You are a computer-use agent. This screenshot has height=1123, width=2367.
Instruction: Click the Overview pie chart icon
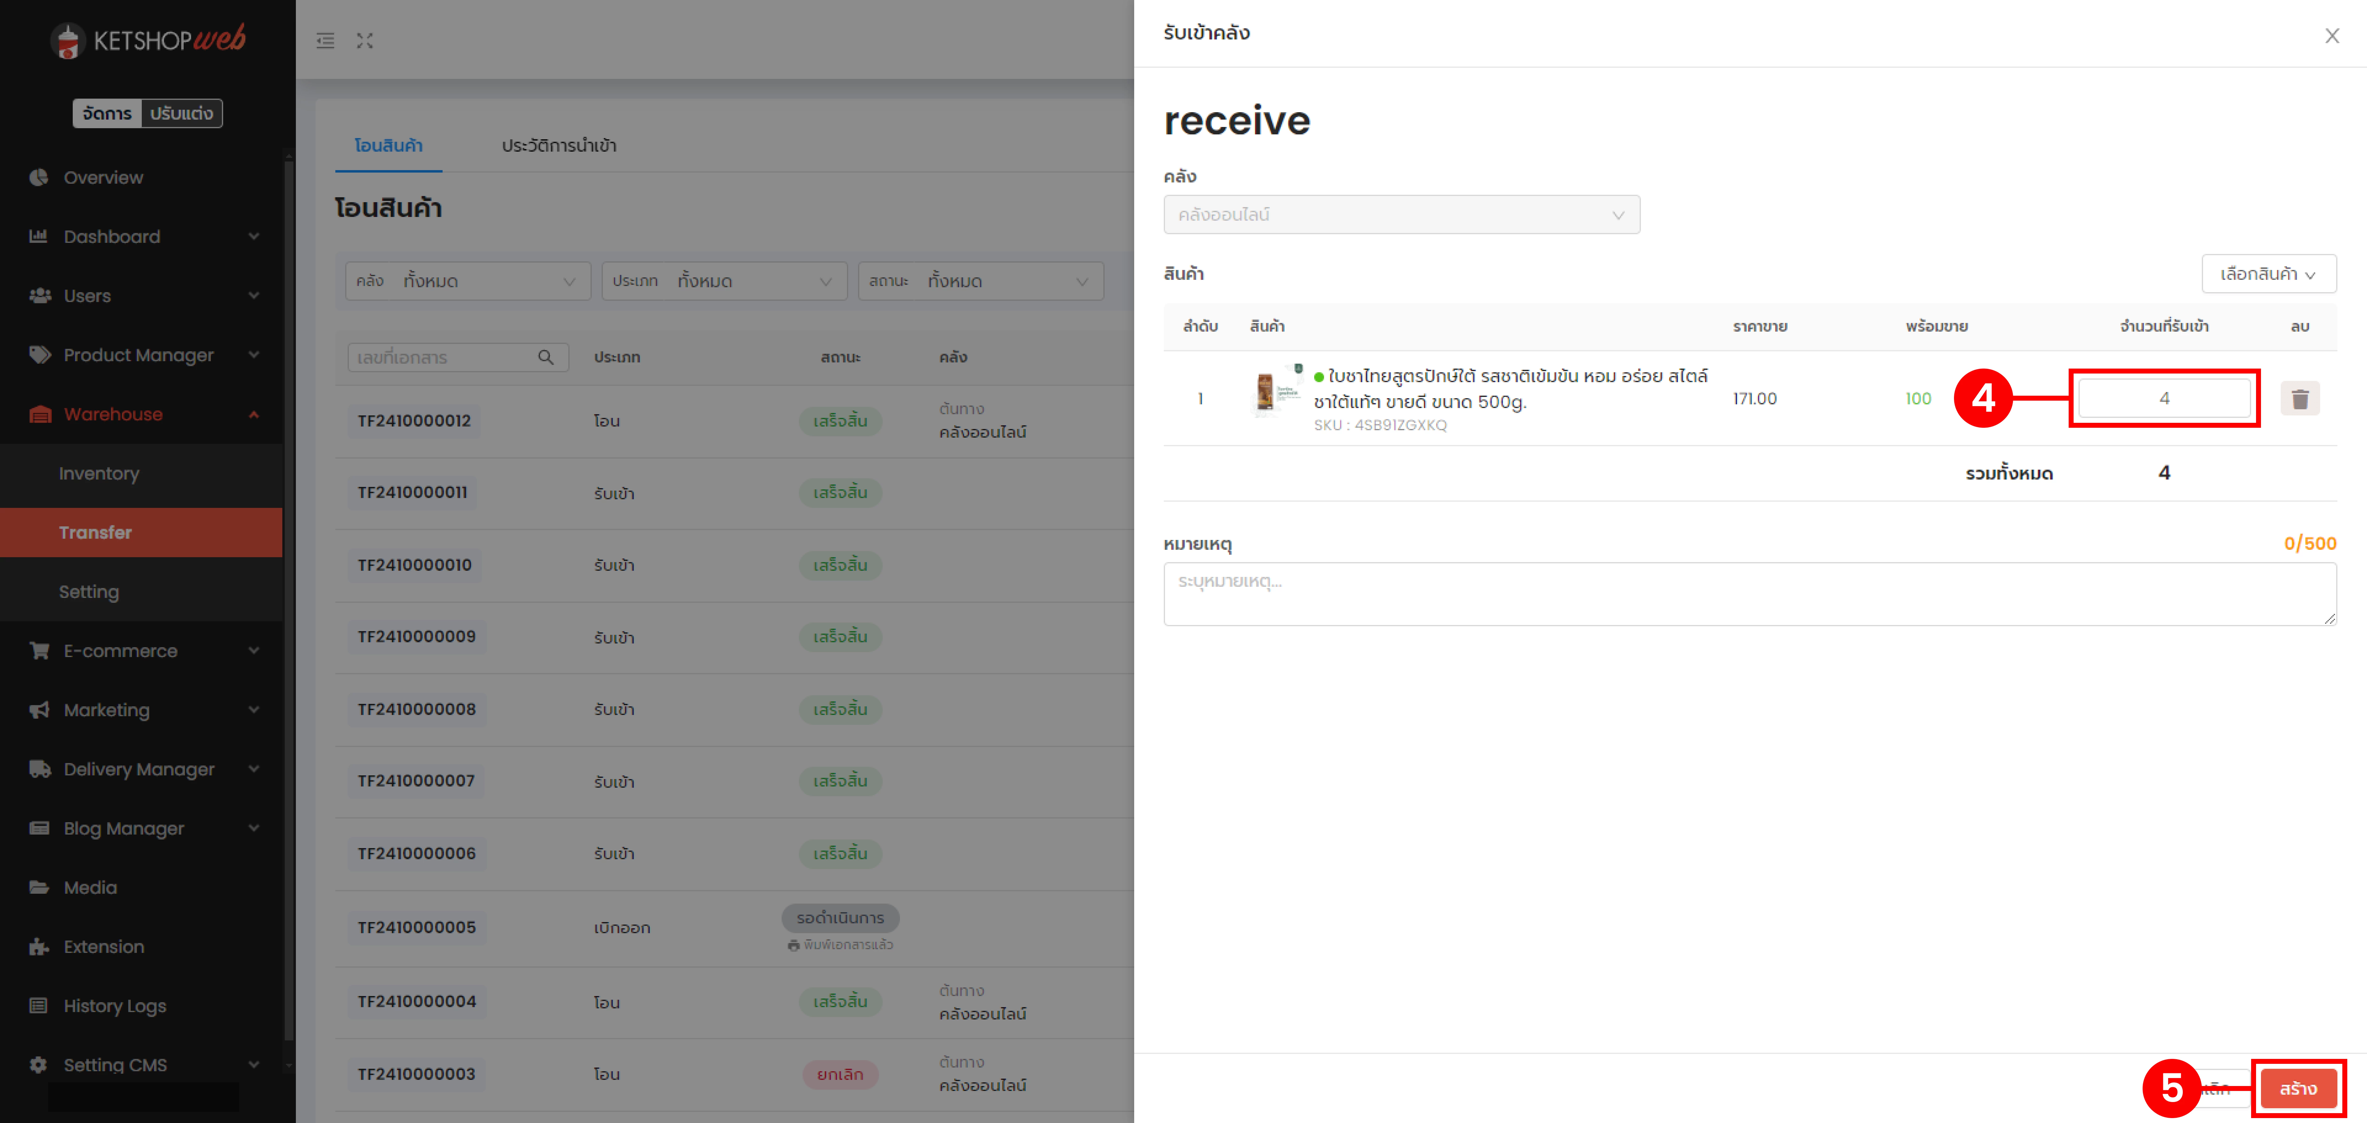(39, 178)
